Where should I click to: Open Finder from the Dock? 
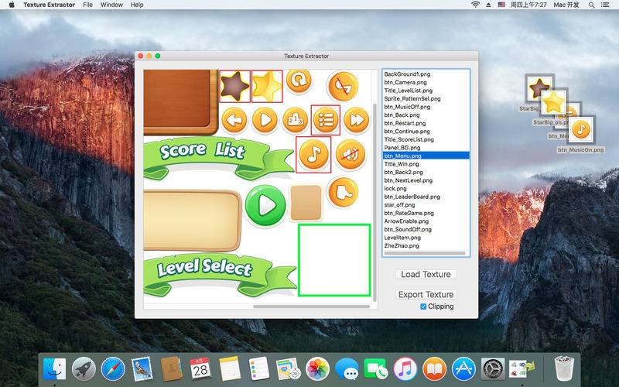pyautogui.click(x=54, y=369)
